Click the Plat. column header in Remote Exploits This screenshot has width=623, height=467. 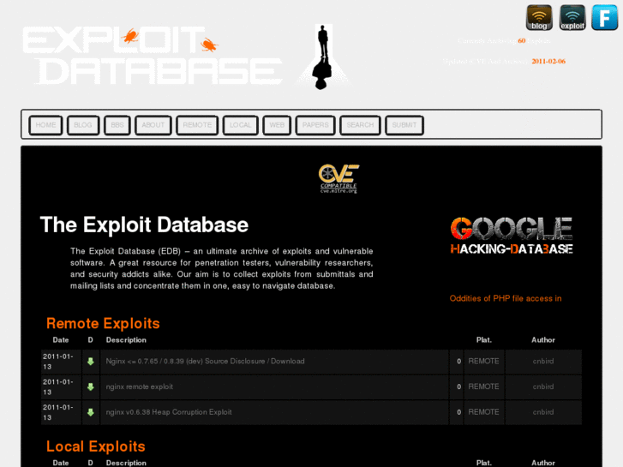484,340
